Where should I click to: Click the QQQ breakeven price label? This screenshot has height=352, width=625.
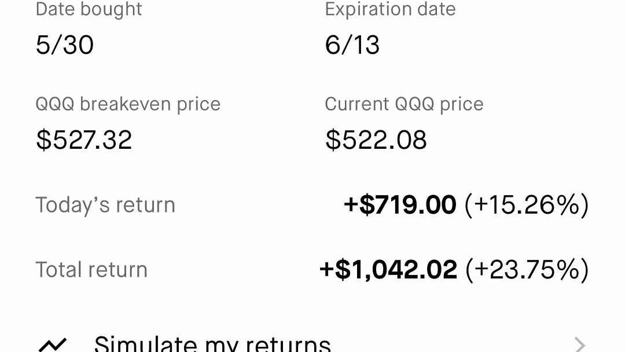(128, 104)
